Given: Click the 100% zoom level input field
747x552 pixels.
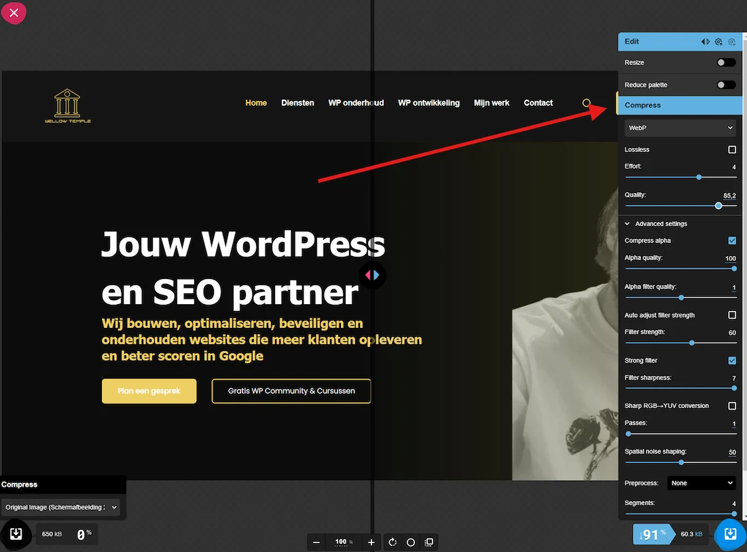Looking at the screenshot, I should pos(342,542).
